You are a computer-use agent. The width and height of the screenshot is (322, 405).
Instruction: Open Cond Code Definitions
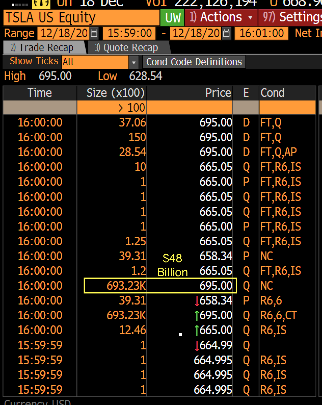pos(194,62)
